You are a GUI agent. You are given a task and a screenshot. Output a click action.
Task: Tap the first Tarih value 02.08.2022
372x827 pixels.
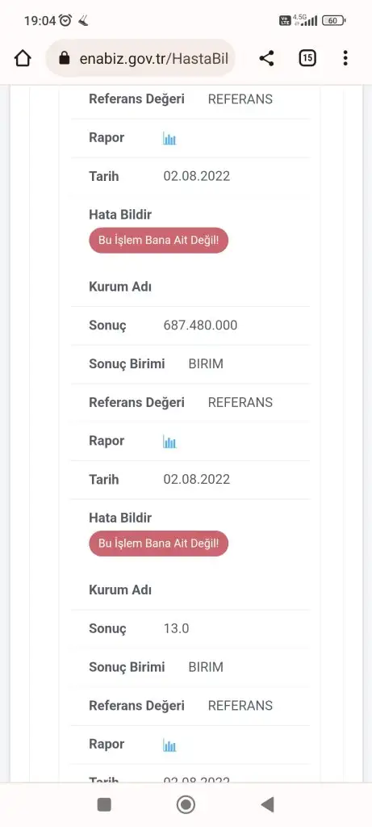(x=197, y=176)
